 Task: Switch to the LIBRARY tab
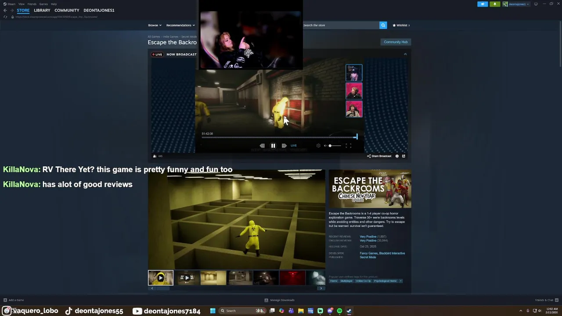[x=42, y=10]
